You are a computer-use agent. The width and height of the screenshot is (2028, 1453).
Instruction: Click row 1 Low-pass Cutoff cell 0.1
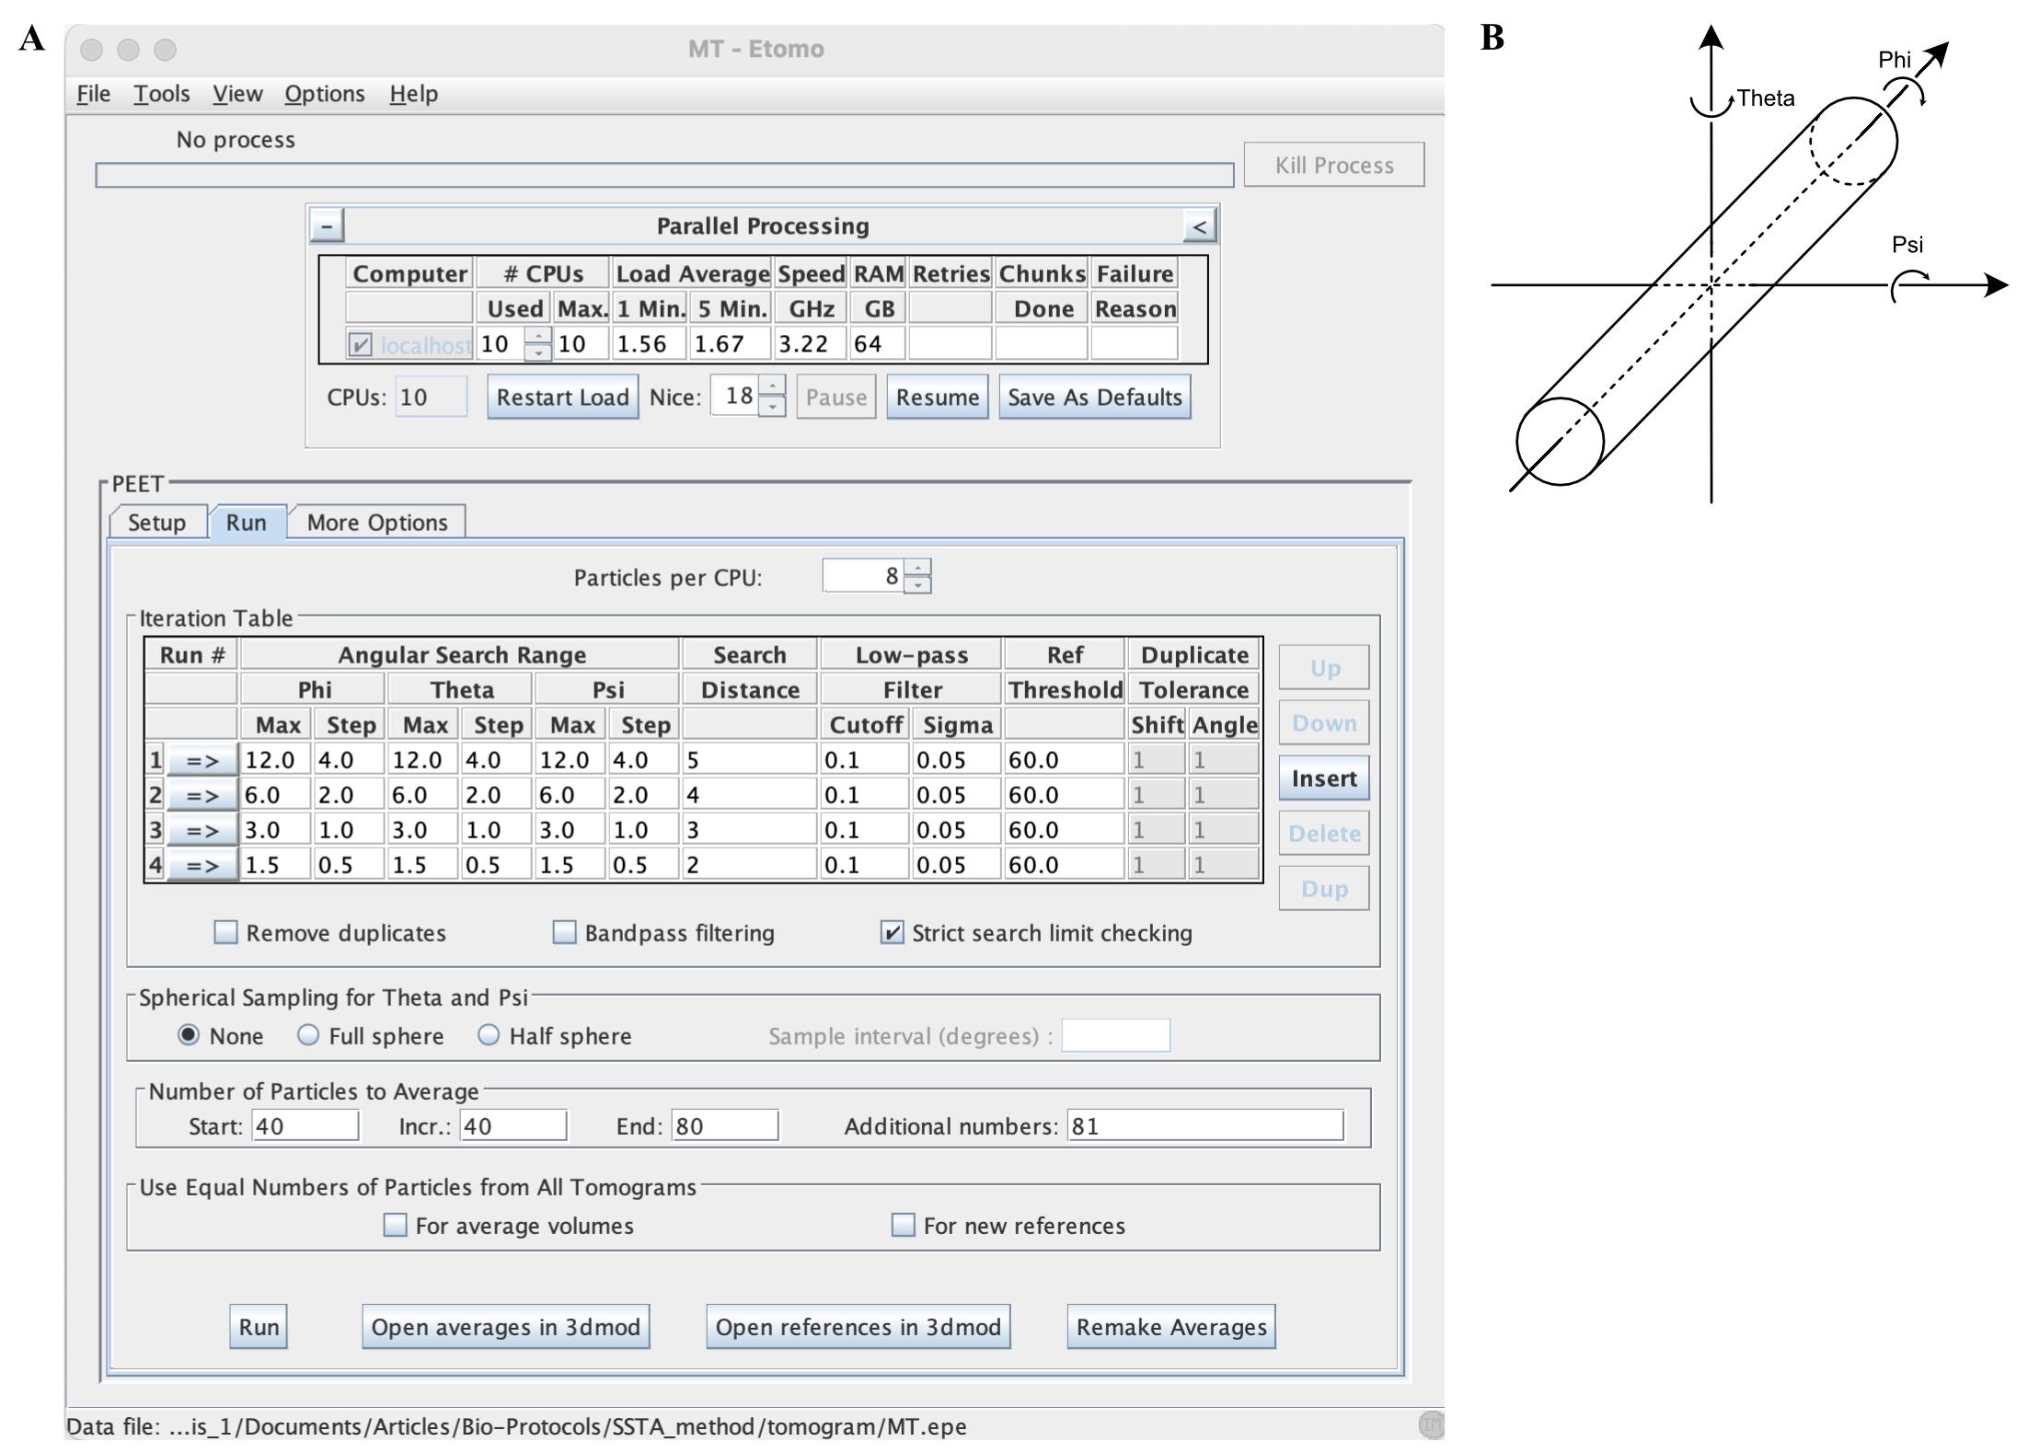865,760
